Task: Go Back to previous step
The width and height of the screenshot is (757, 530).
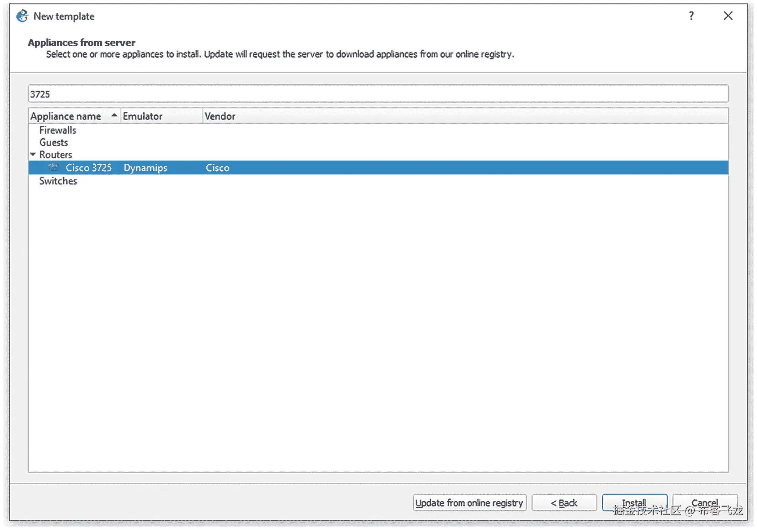Action: (x=564, y=503)
